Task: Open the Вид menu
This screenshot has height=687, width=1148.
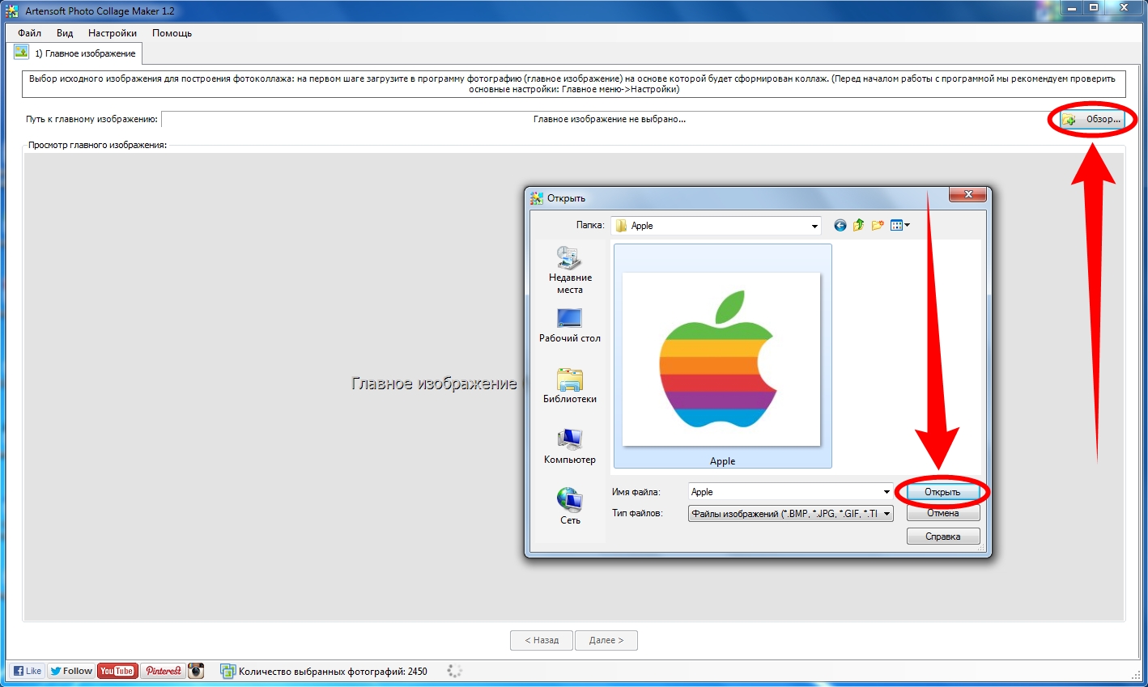Action: pos(65,33)
